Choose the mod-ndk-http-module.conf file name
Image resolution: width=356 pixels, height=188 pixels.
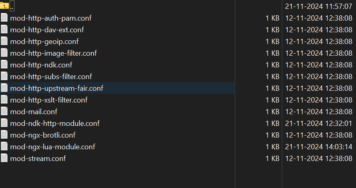tap(55, 123)
